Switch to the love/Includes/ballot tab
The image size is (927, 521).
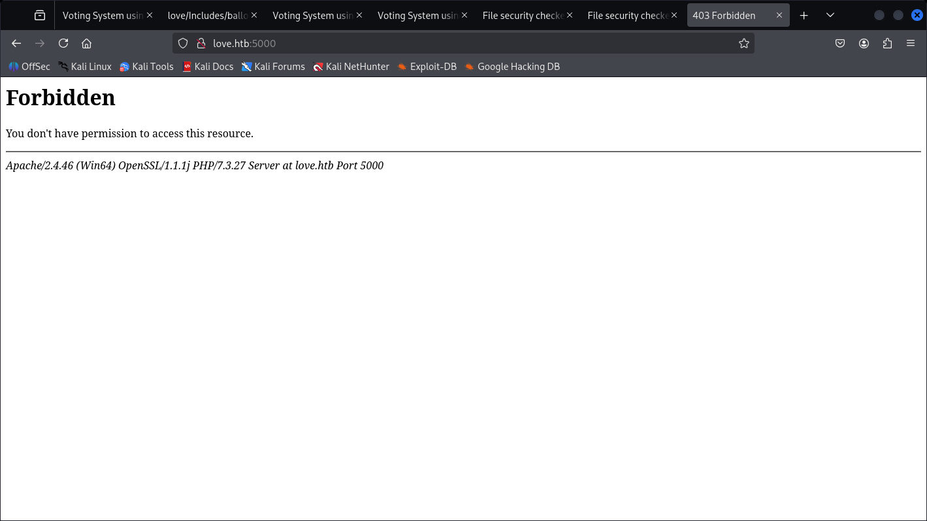tap(207, 15)
